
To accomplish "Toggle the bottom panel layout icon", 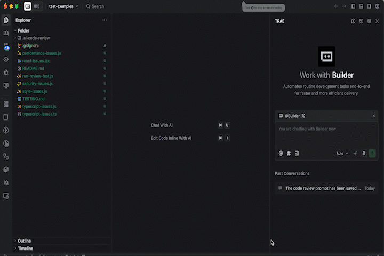I will [x=361, y=6].
